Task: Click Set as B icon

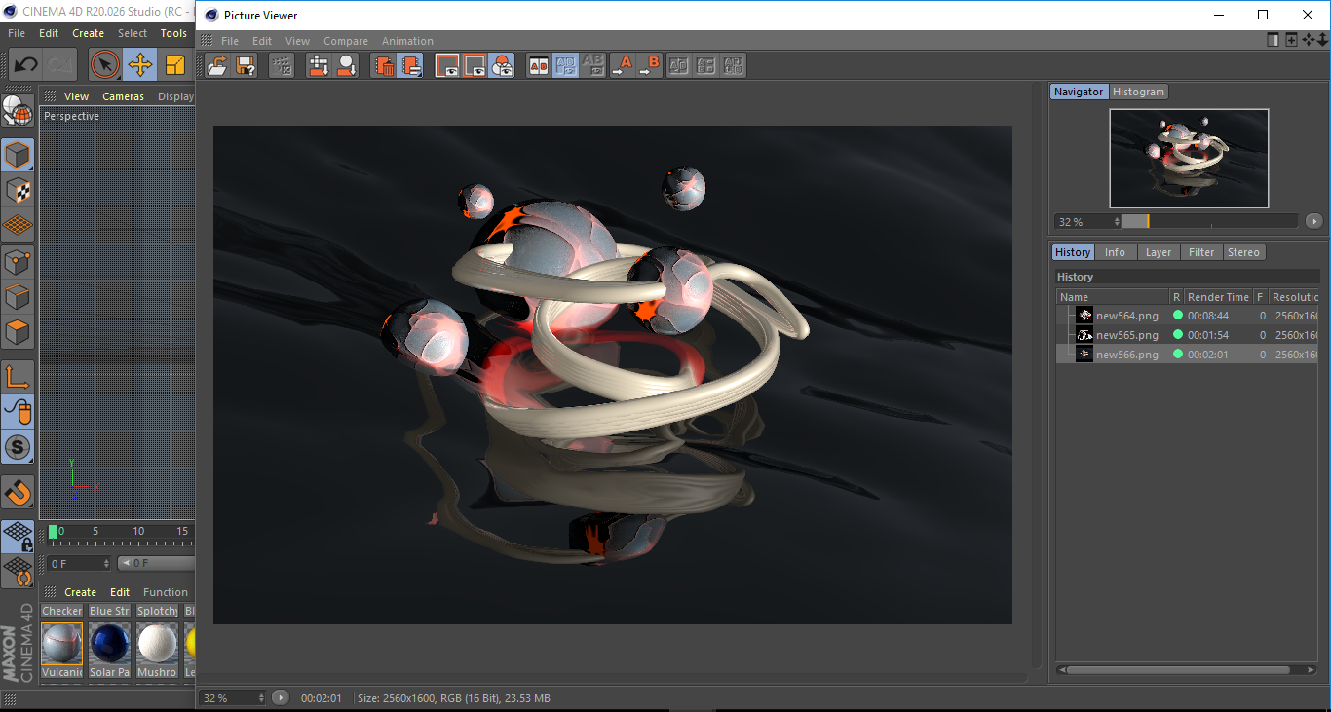Action: point(649,65)
